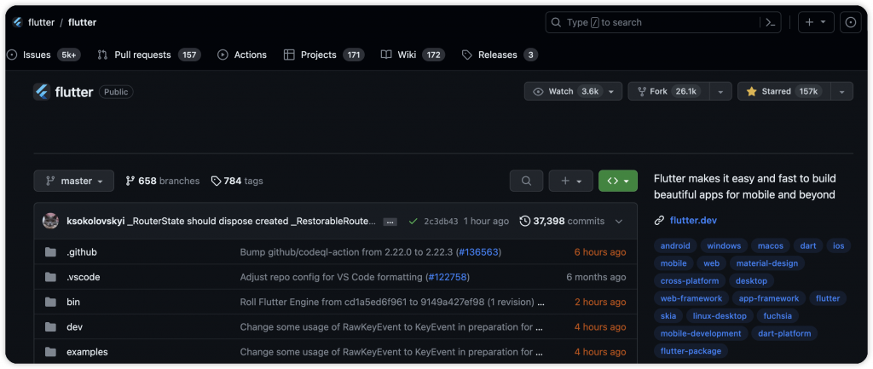The width and height of the screenshot is (873, 369).
Task: Select the mobile-development topic tag
Action: pos(701,333)
